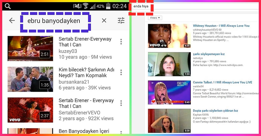Image resolution: width=261 pixels, height=136 pixels.
Task: Click the verified badge next to whitneyhoustonVEVO
Action: (x=220, y=30)
